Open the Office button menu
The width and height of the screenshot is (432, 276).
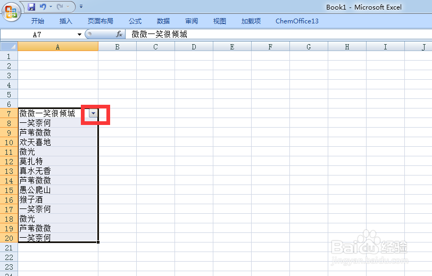[x=11, y=12]
